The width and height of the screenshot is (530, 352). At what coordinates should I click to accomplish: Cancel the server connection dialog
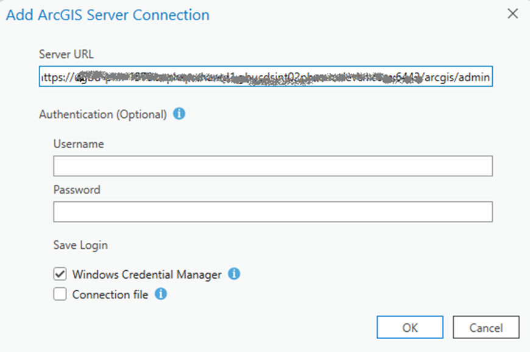[486, 327]
